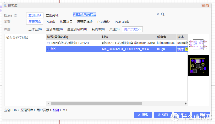Switch type to 原理图模块
Screen dimensions: 215x124
(x=85, y=22)
